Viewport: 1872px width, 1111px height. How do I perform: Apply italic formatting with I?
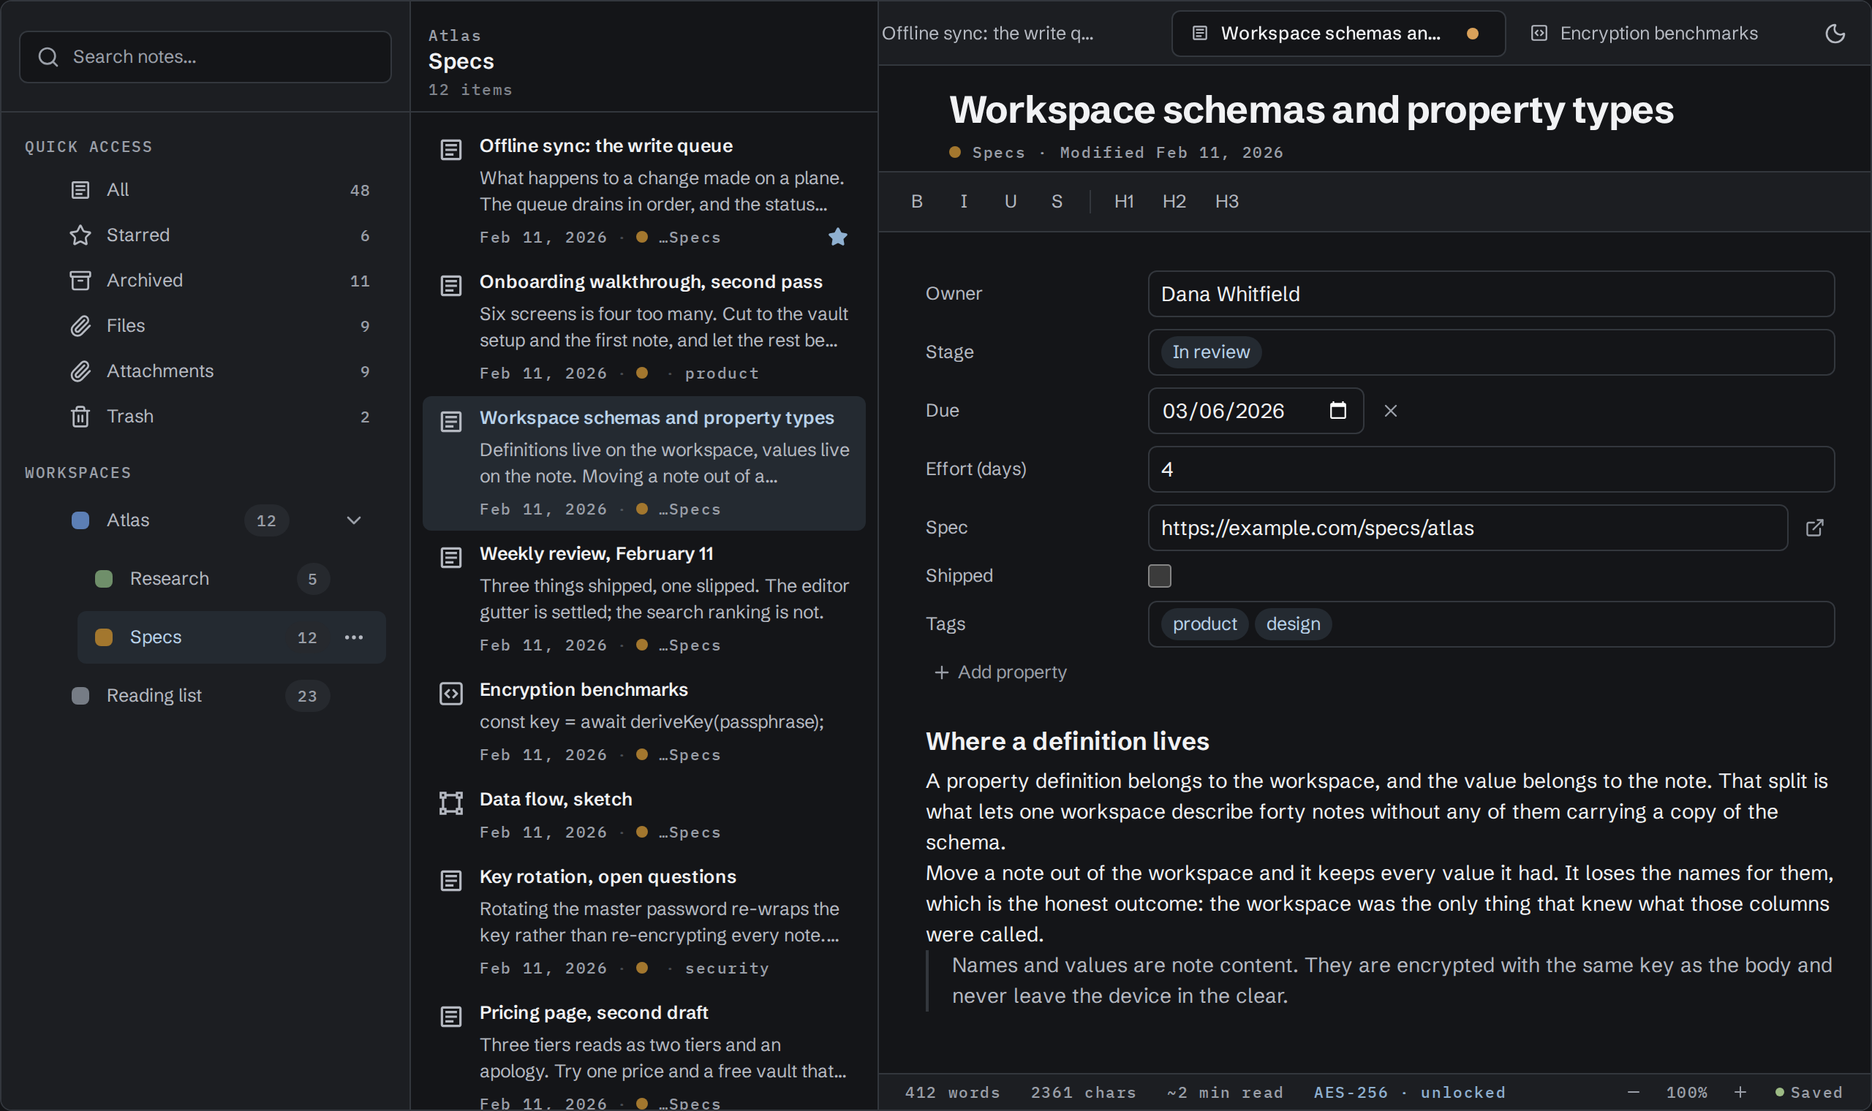[964, 202]
